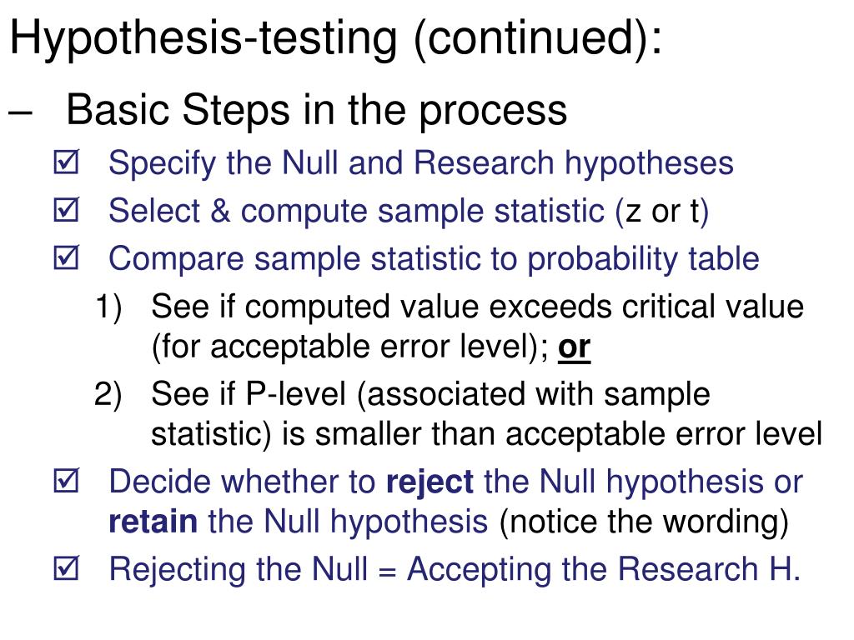Click checkbox for Compare sample statistic line
The height and width of the screenshot is (640, 854).
click(67, 258)
